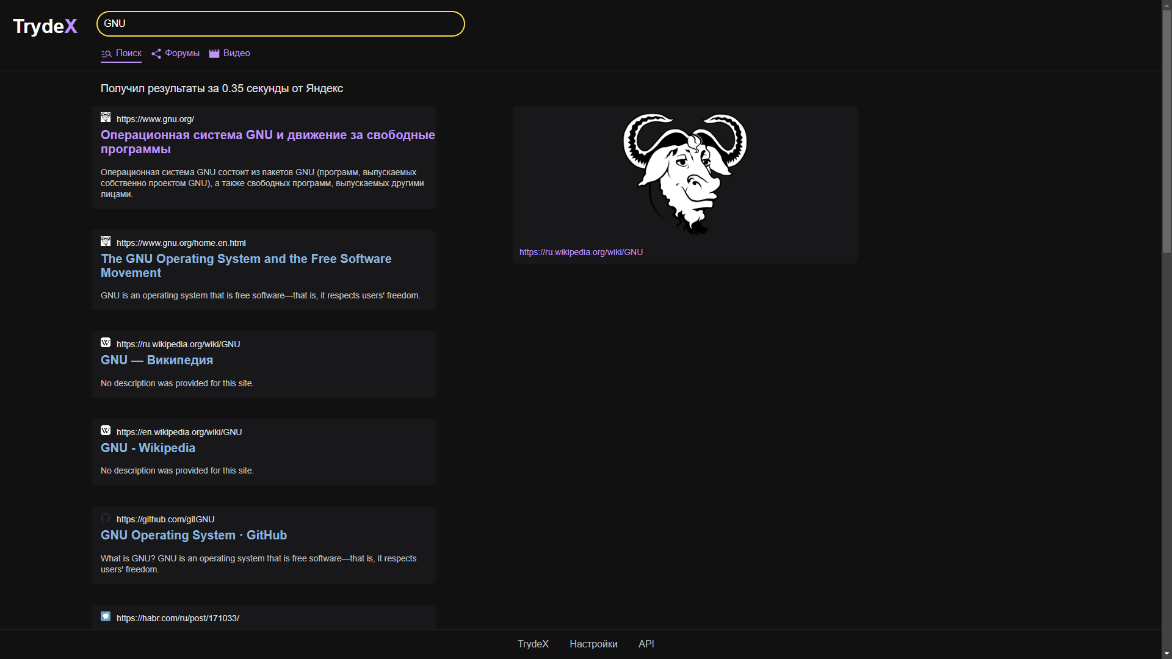1172x659 pixels.
Task: Switch to the Форумы tab
Action: point(182,54)
